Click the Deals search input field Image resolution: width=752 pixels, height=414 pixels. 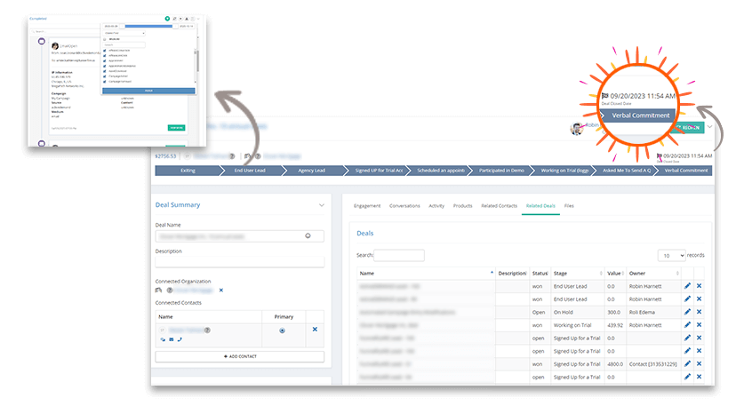click(399, 255)
